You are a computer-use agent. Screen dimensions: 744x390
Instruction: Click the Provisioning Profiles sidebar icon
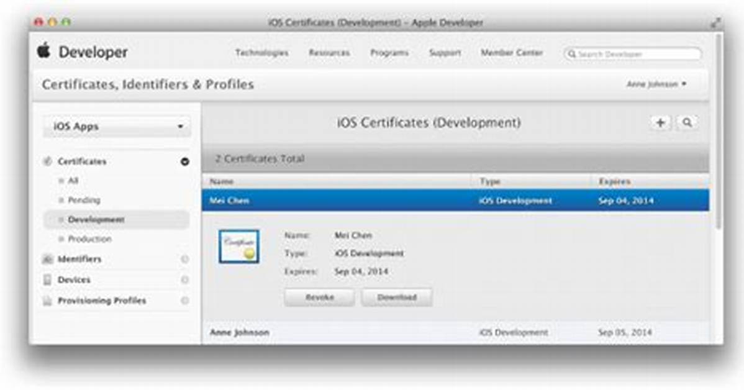point(47,301)
